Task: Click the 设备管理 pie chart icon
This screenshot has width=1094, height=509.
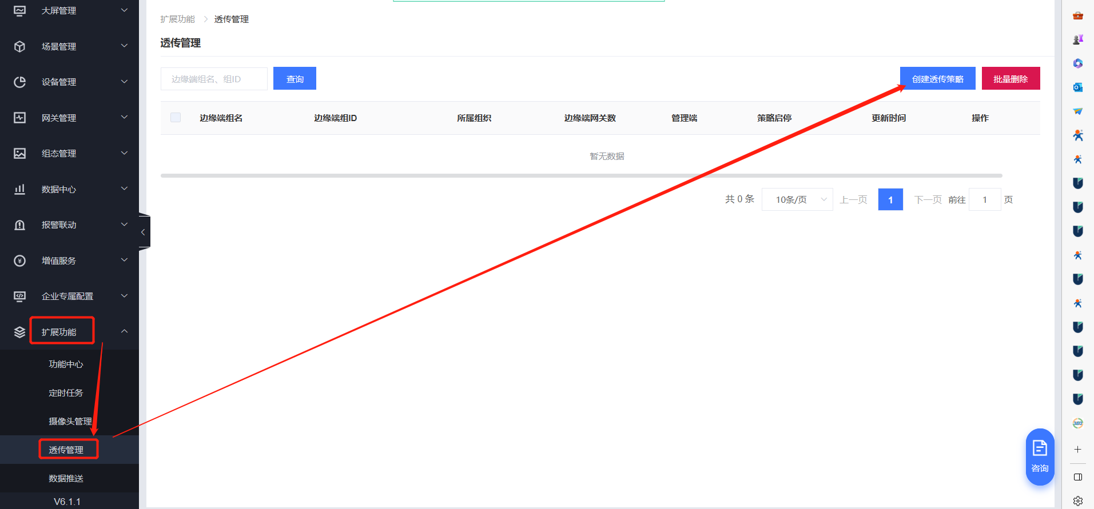Action: click(20, 82)
